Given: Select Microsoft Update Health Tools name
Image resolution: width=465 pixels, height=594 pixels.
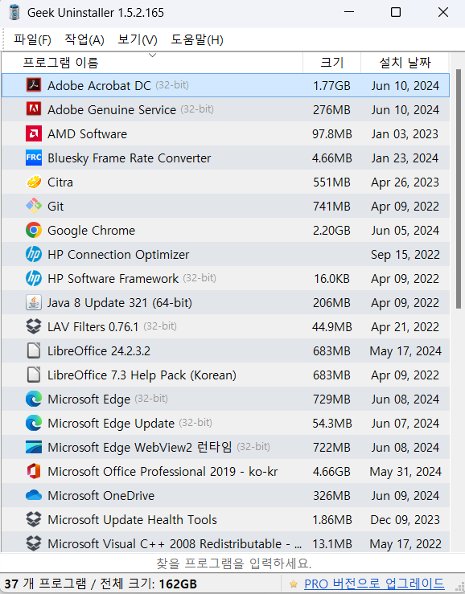Looking at the screenshot, I should 132,520.
